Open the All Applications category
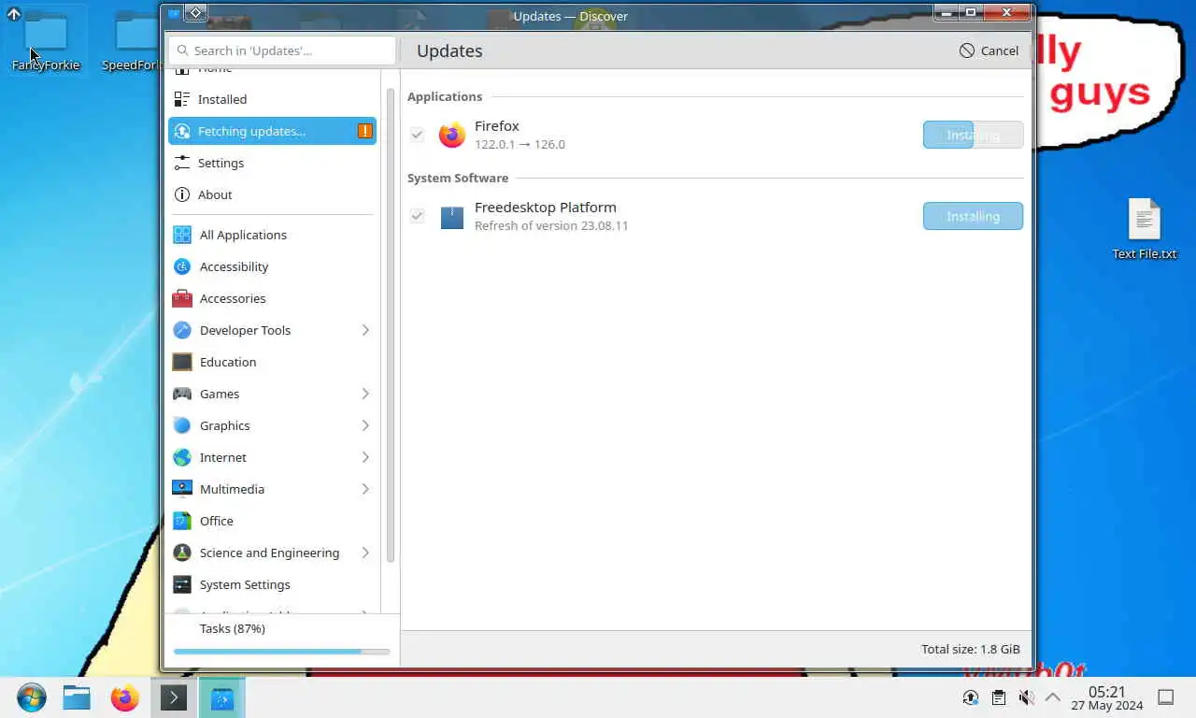The image size is (1196, 718). coord(272,235)
